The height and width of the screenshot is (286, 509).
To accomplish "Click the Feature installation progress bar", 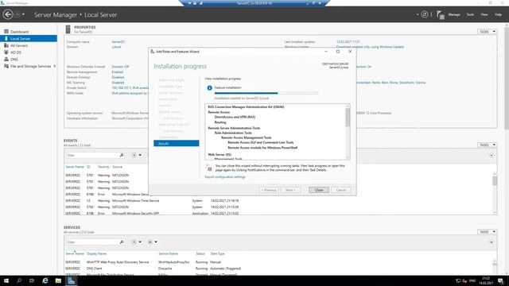I will 266,93.
